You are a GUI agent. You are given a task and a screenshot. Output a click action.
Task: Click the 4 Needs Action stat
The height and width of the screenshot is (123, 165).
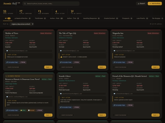(60, 12)
